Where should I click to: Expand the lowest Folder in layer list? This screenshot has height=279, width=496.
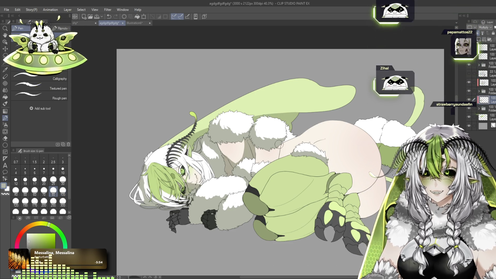coord(479,109)
